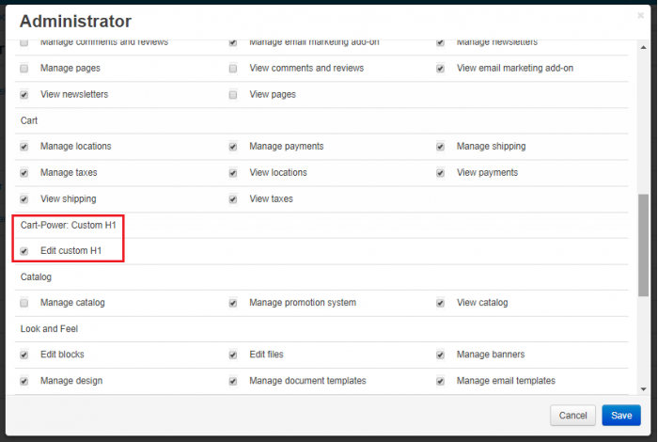Click the scrollbar down arrow
The image size is (658, 442).
tap(643, 389)
